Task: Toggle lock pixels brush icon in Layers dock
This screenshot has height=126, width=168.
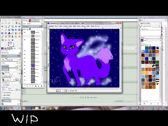Action: [28, 29]
